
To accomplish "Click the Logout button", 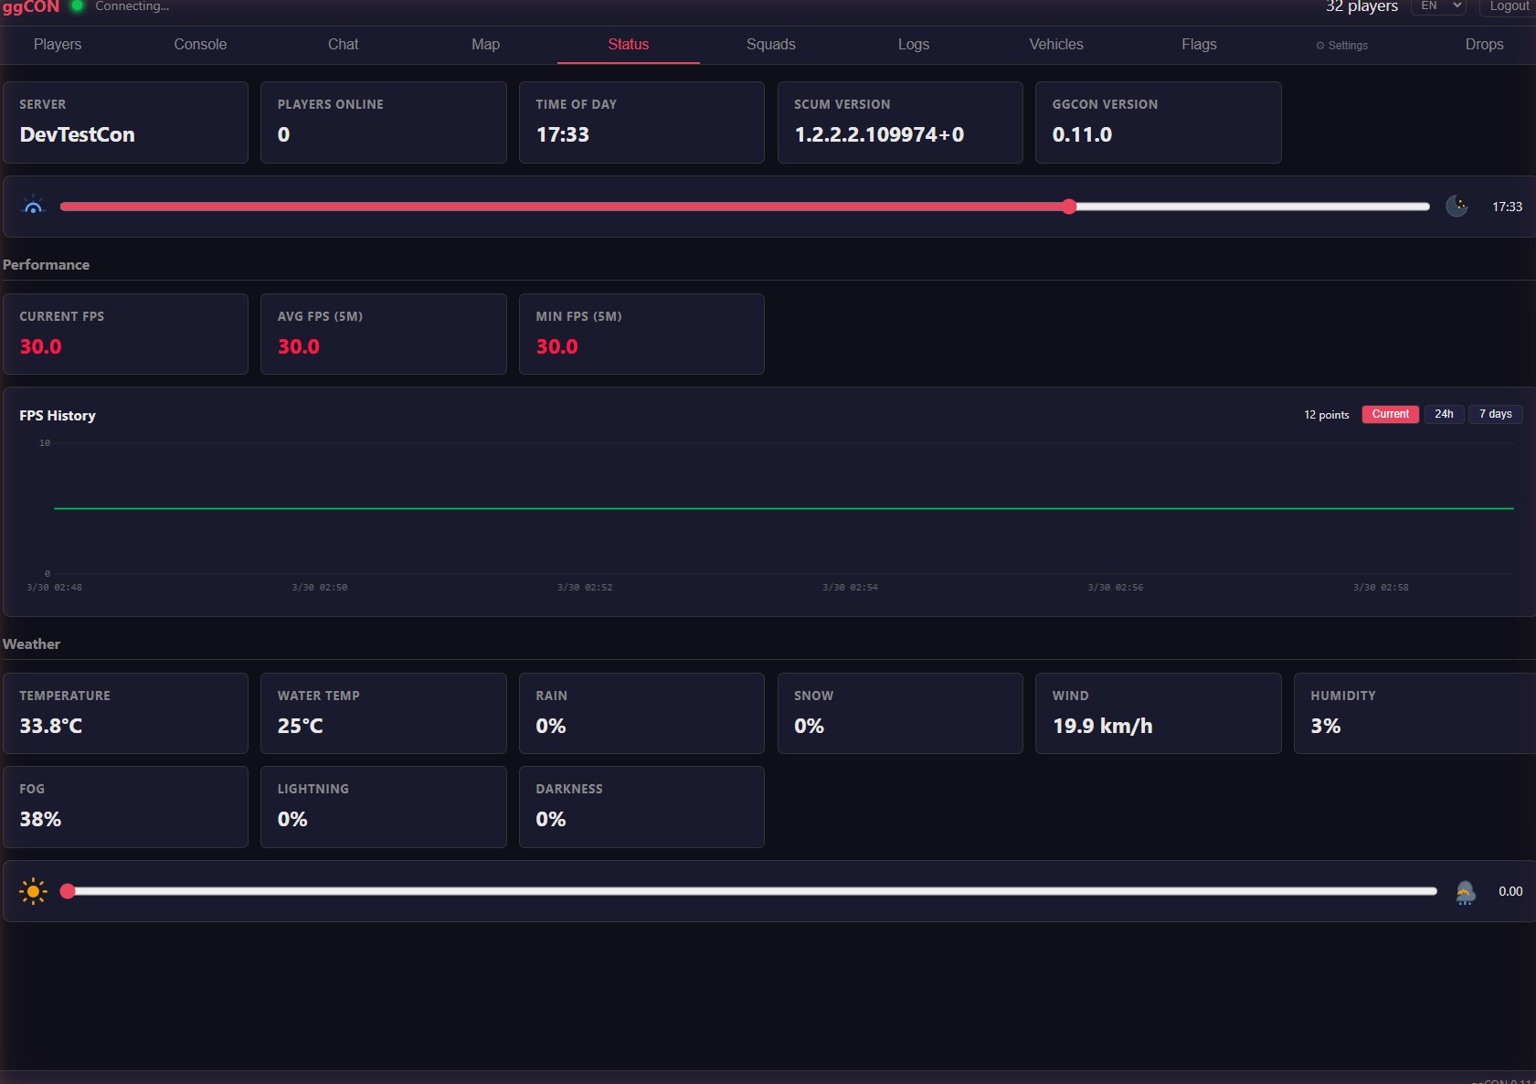I will 1509,6.
